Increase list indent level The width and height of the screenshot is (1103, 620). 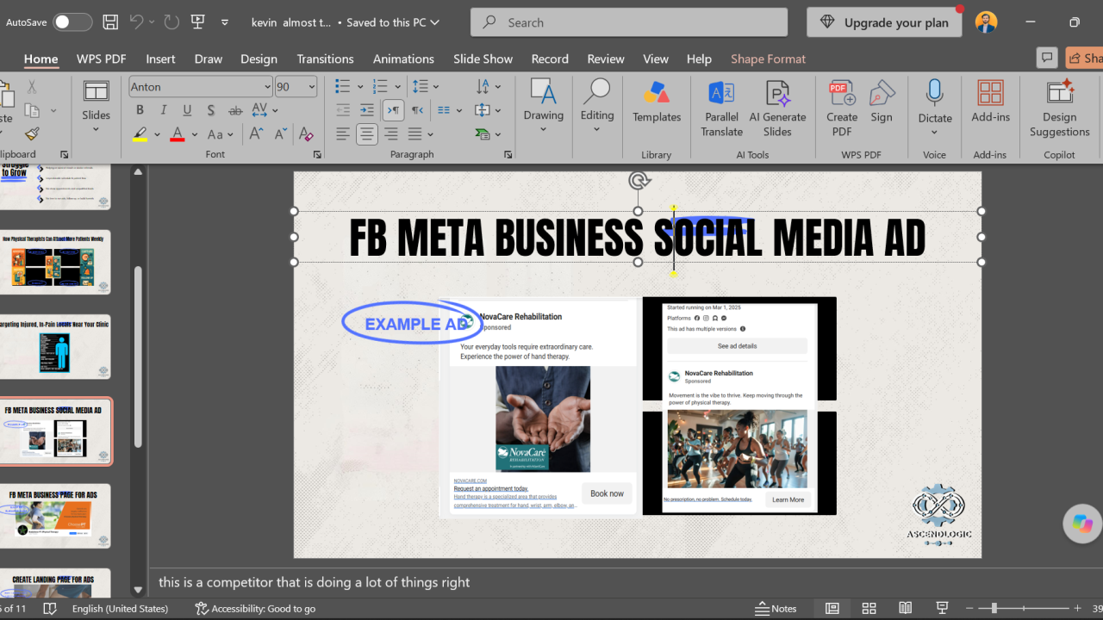click(367, 110)
